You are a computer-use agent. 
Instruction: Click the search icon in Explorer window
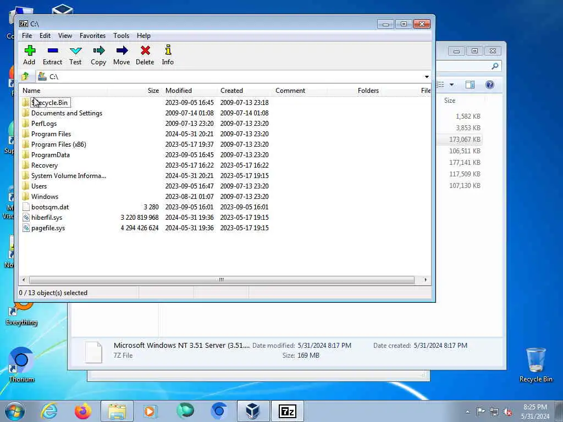pos(495,66)
